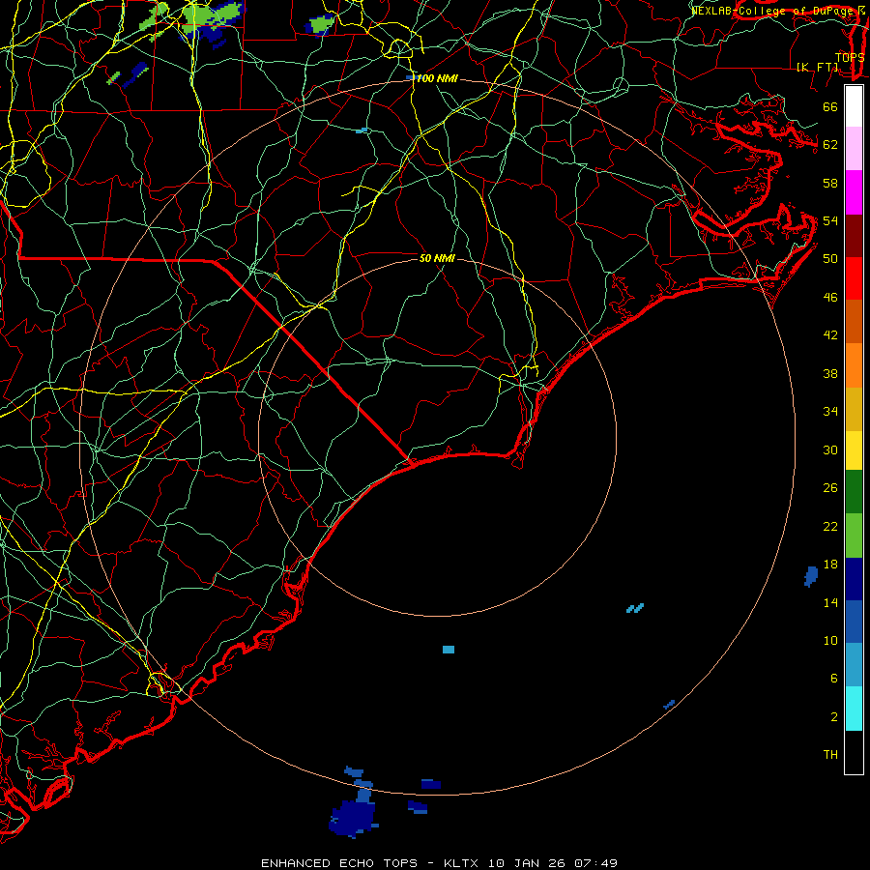Click the black TH threshold legend swatch
Screen dimensions: 870x870
tap(854, 752)
